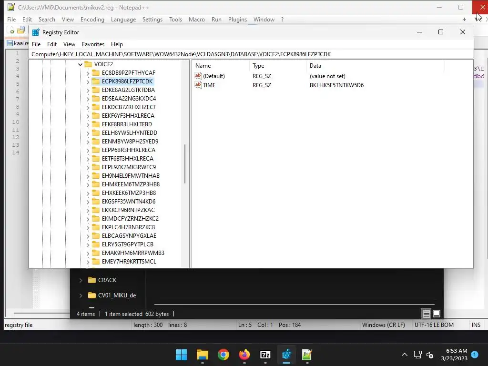Click the Registry Editor title bar icon

pos(36,32)
